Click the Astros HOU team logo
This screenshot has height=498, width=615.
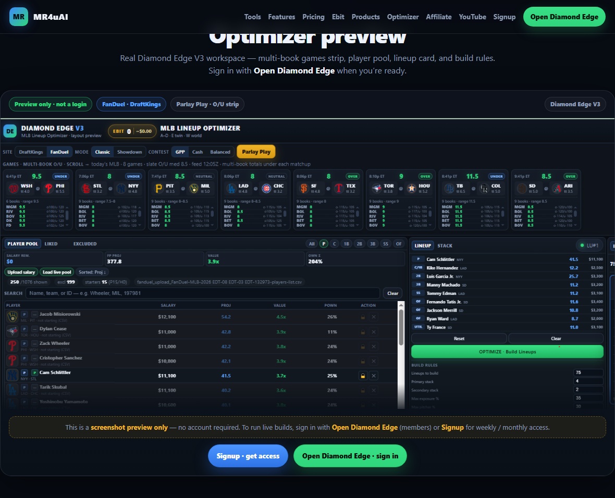pyautogui.click(x=411, y=189)
